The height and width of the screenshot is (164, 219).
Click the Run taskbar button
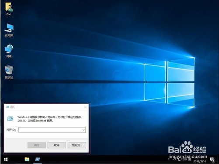click(38, 159)
